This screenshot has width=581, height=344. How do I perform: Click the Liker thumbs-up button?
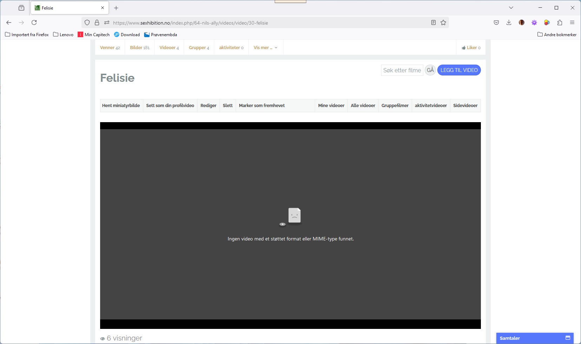471,48
